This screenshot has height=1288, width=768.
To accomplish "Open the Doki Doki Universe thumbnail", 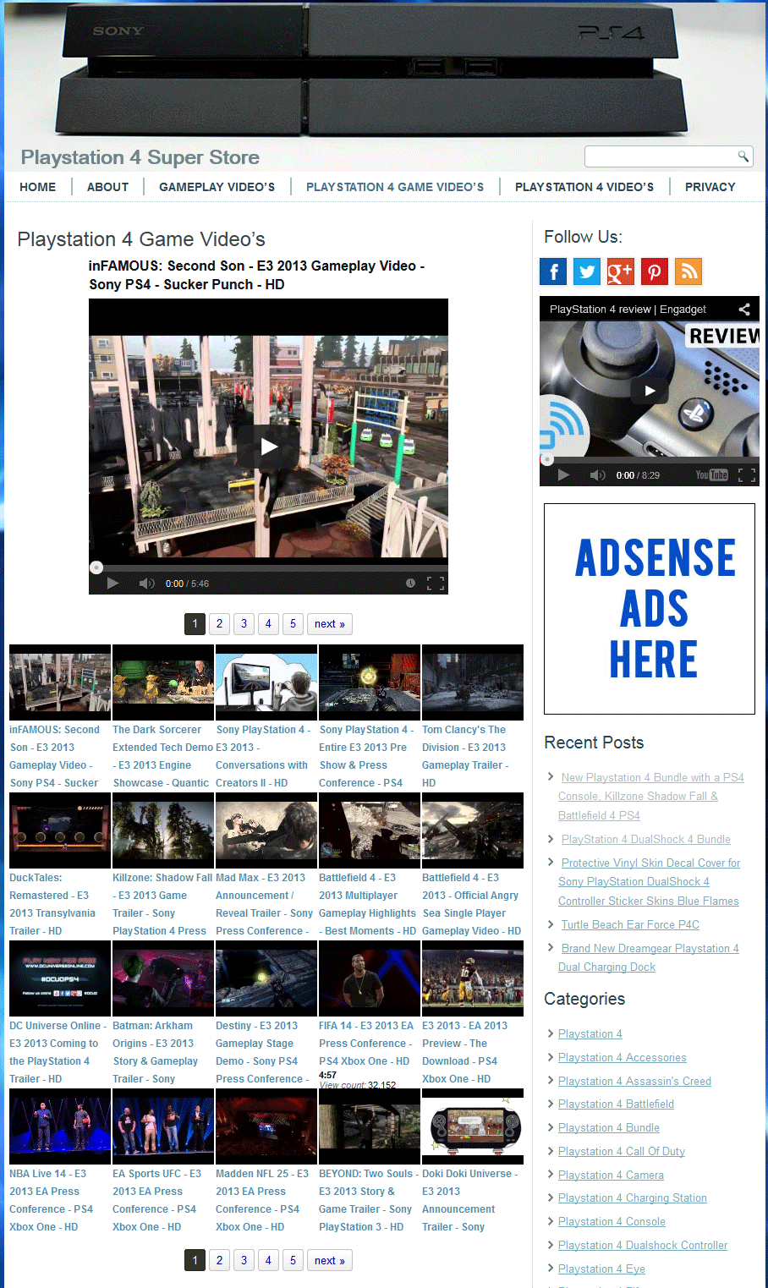I will point(473,1126).
